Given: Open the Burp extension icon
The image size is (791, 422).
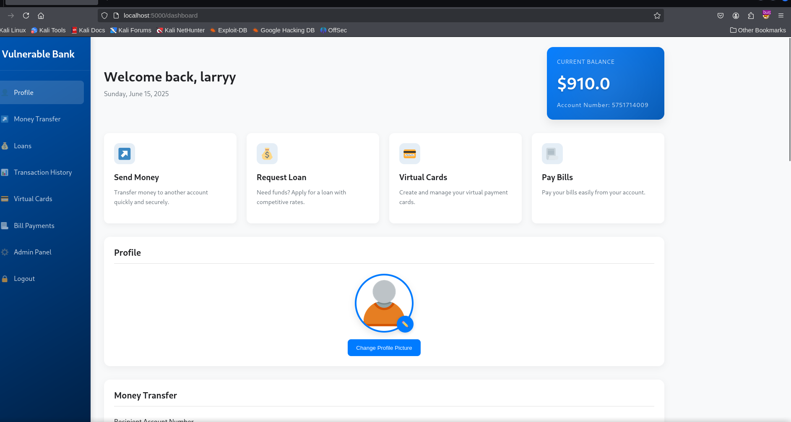Looking at the screenshot, I should click(766, 15).
